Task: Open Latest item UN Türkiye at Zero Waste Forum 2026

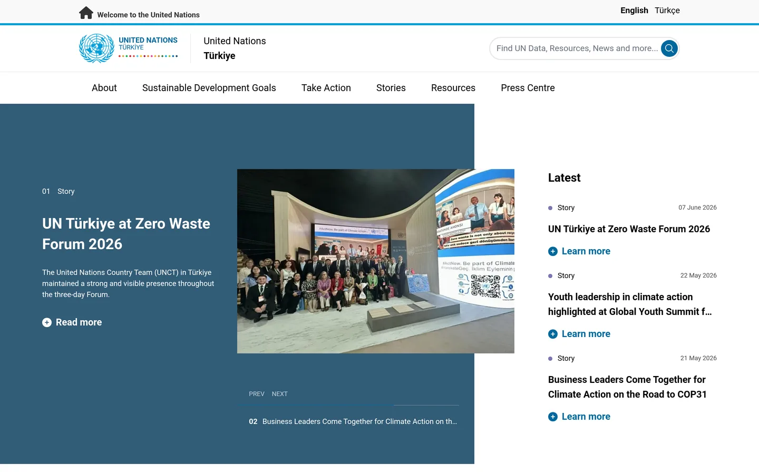Action: tap(629, 229)
